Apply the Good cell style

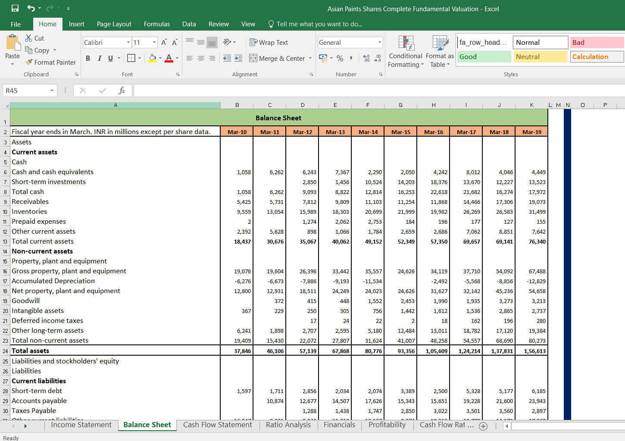coord(484,56)
